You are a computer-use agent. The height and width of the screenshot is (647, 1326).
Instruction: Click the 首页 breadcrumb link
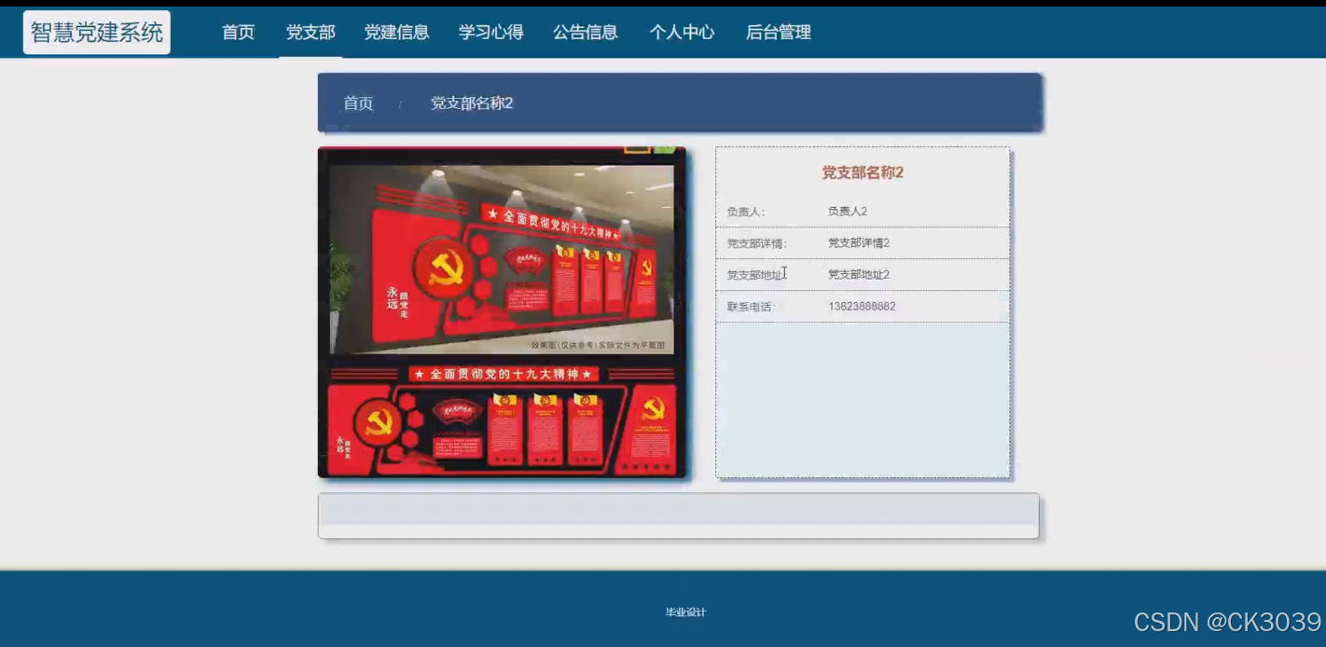(x=358, y=103)
